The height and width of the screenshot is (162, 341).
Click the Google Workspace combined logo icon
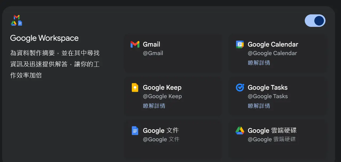[17, 20]
